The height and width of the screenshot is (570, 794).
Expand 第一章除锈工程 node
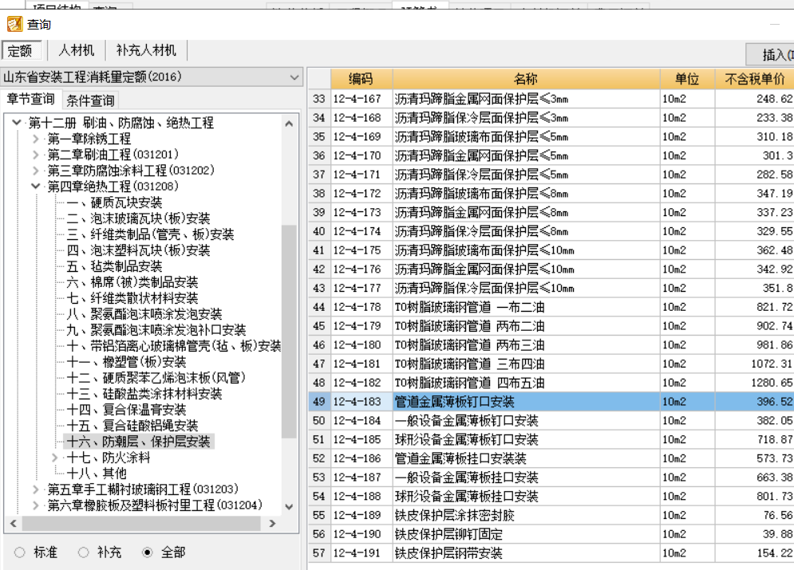click(x=35, y=139)
